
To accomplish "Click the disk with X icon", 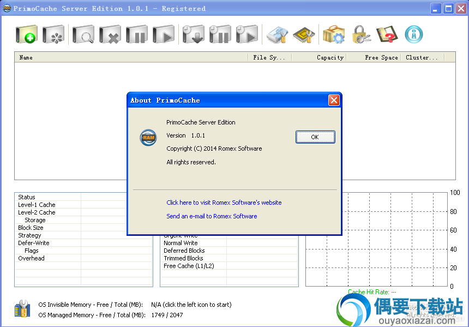I will (110, 34).
